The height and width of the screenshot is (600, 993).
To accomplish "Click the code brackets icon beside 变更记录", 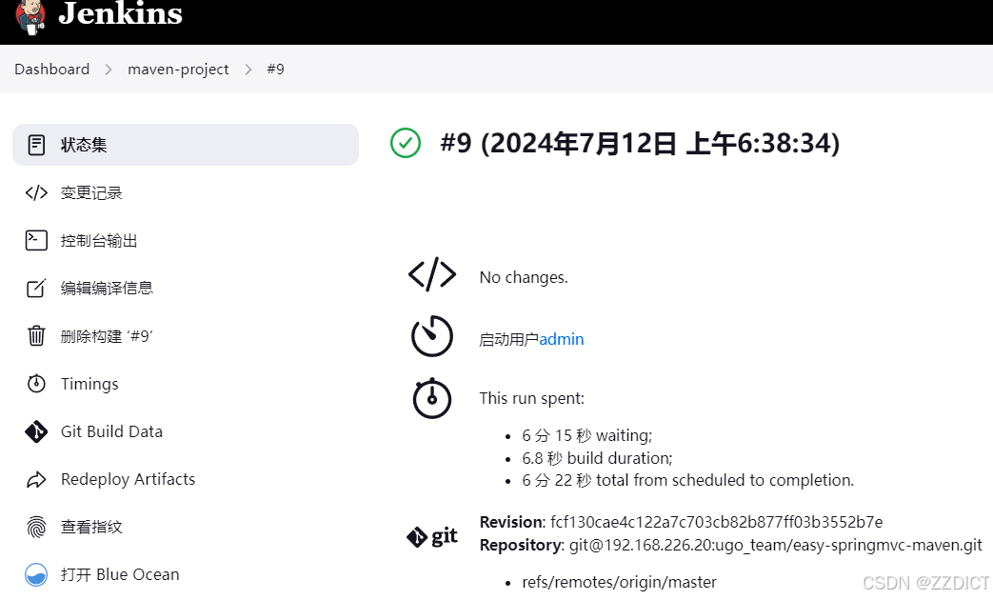I will point(37,192).
